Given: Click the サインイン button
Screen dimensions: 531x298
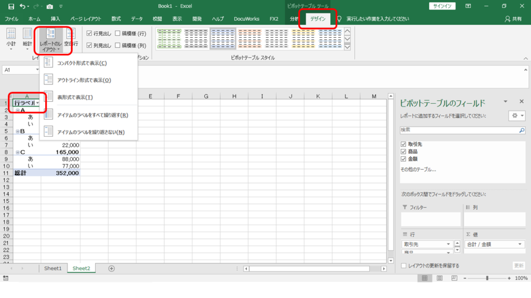Looking at the screenshot, I should [442, 6].
